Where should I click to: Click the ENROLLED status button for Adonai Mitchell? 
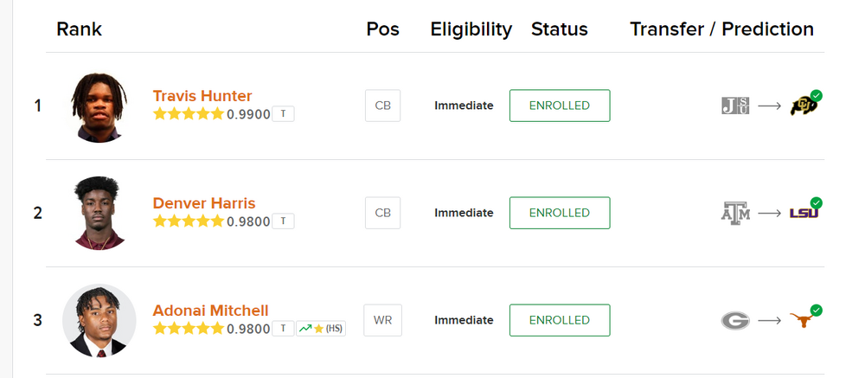pos(560,320)
